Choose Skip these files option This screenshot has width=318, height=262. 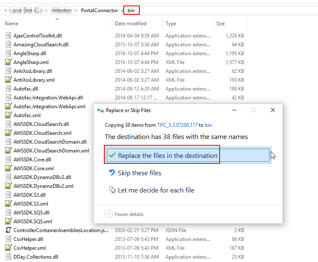click(x=139, y=173)
